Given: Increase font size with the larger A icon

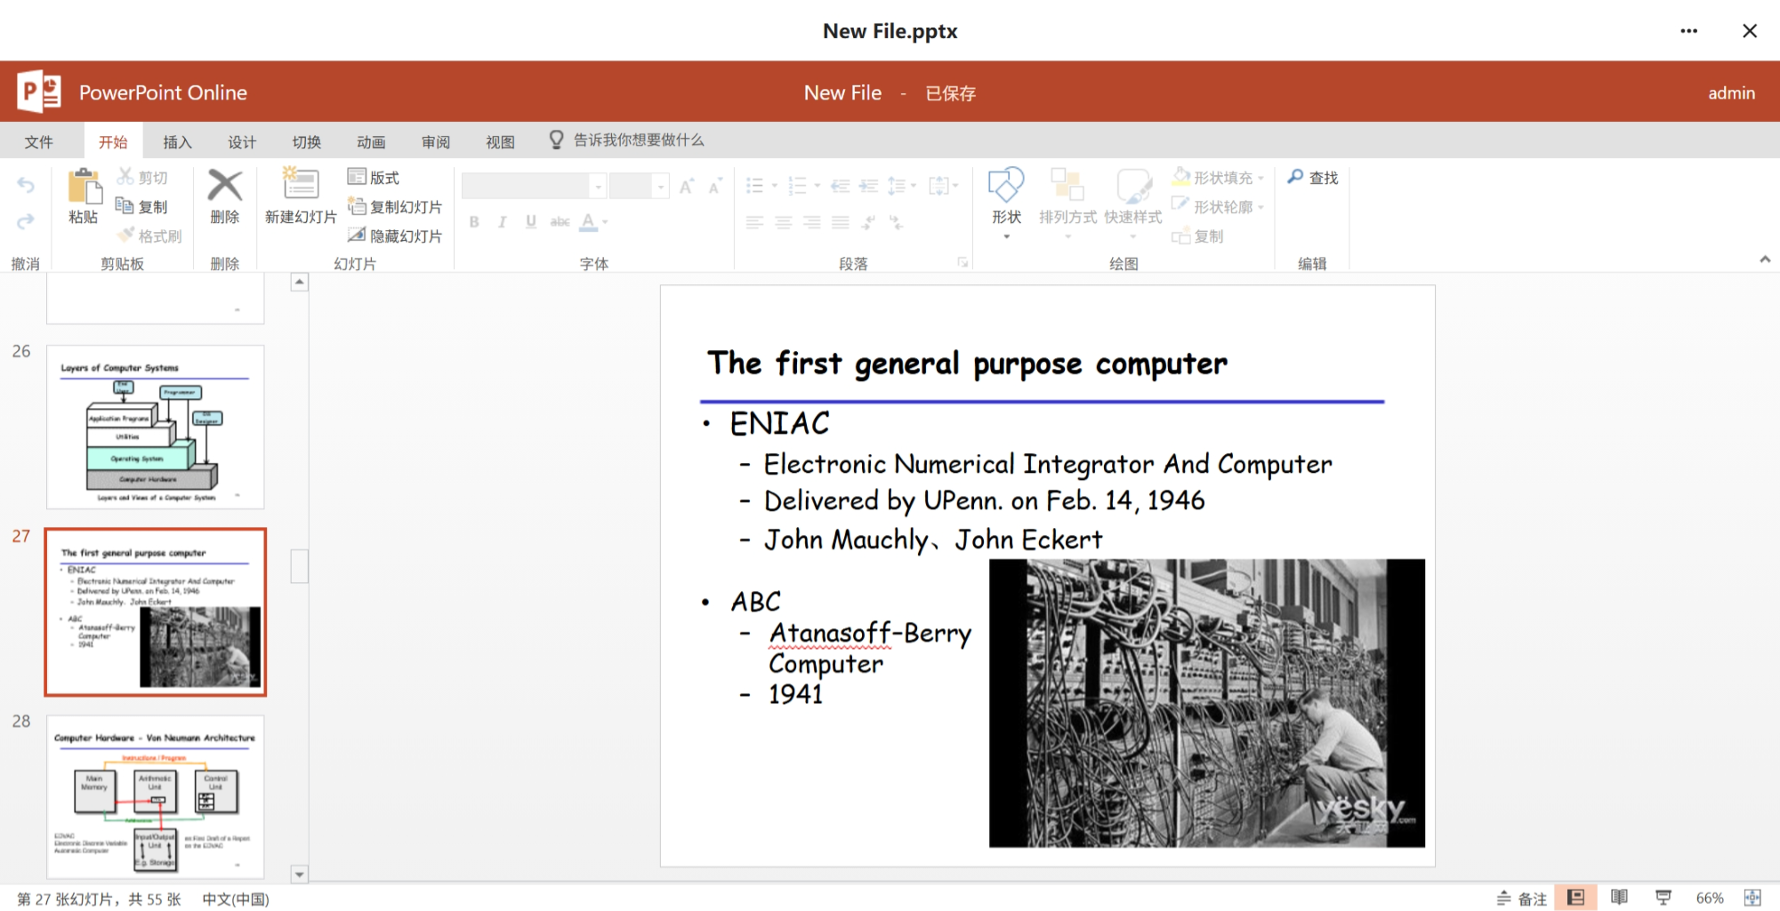Looking at the screenshot, I should [686, 186].
